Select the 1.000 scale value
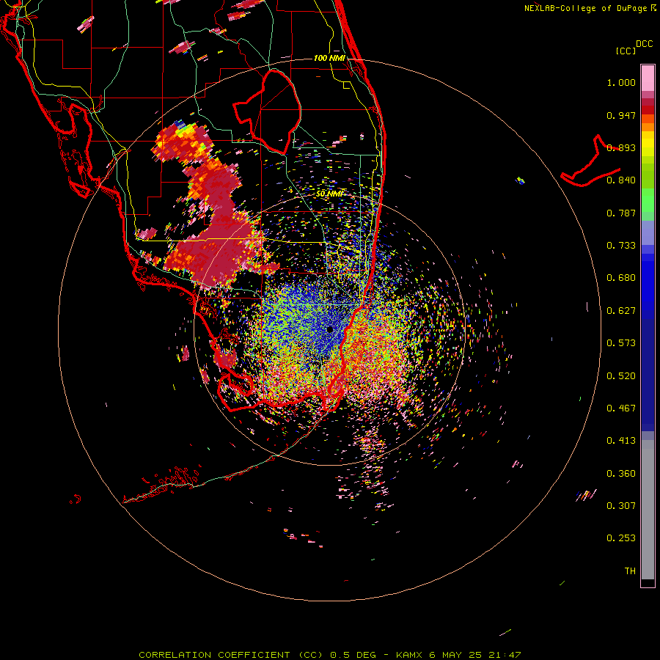Image resolution: width=660 pixels, height=660 pixels. point(621,82)
